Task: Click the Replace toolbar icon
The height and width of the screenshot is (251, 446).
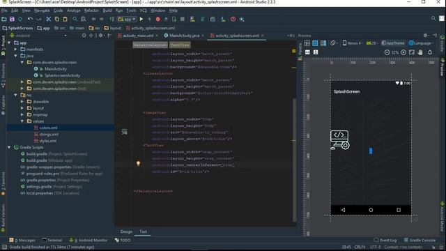Action: point(83,19)
